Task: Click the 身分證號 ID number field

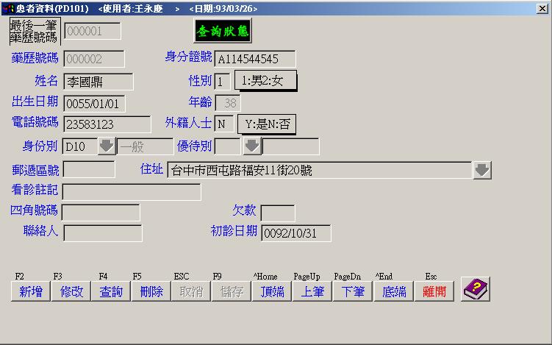Action: pyautogui.click(x=255, y=59)
